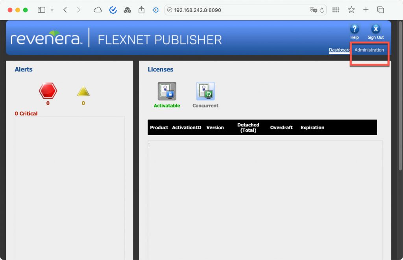Open the Help icon in header
The width and height of the screenshot is (403, 260).
point(355,29)
